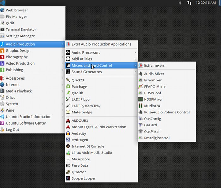Open the Office menu category

point(33,97)
